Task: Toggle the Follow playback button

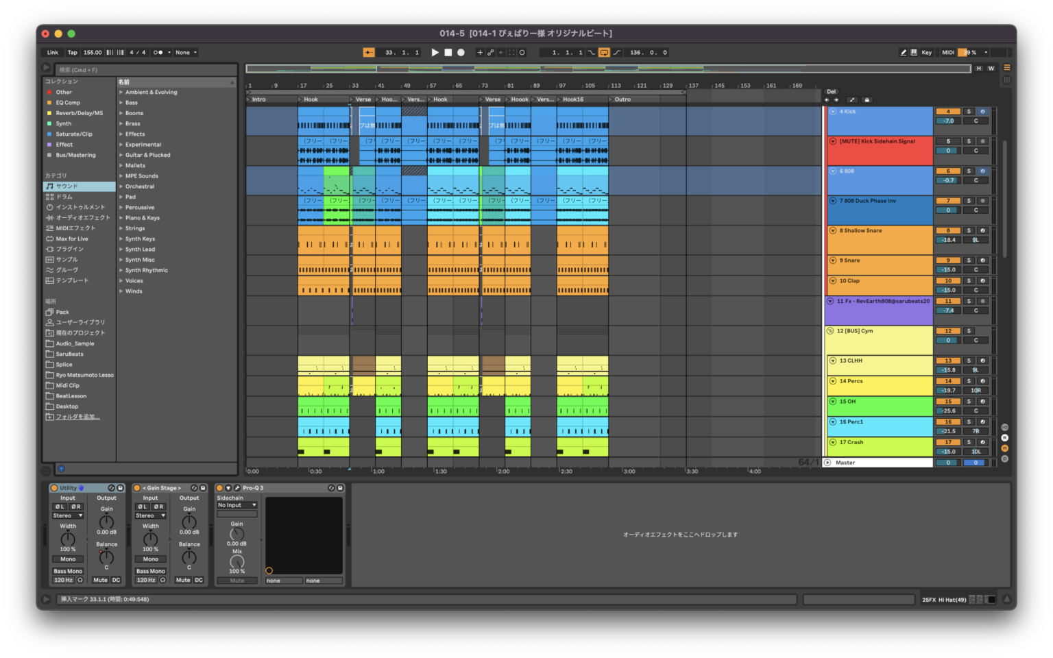Action: pyautogui.click(x=369, y=52)
